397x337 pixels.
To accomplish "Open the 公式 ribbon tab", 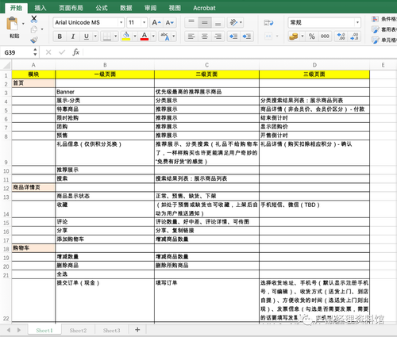I will click(x=102, y=8).
